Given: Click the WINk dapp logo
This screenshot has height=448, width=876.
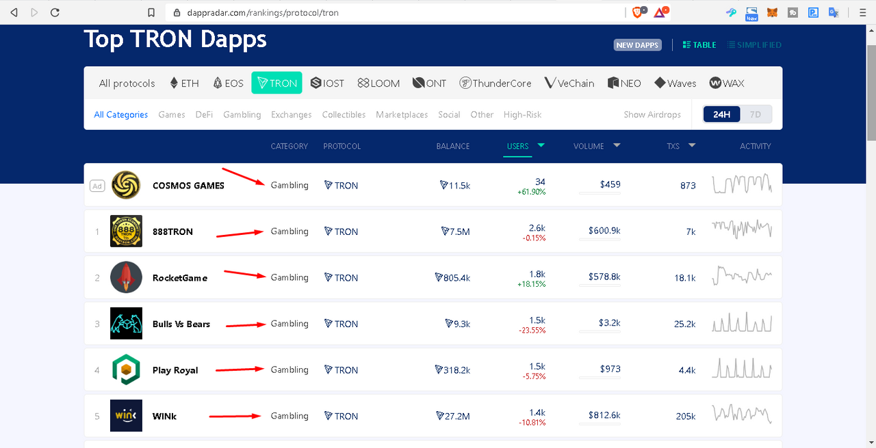Looking at the screenshot, I should (x=126, y=416).
